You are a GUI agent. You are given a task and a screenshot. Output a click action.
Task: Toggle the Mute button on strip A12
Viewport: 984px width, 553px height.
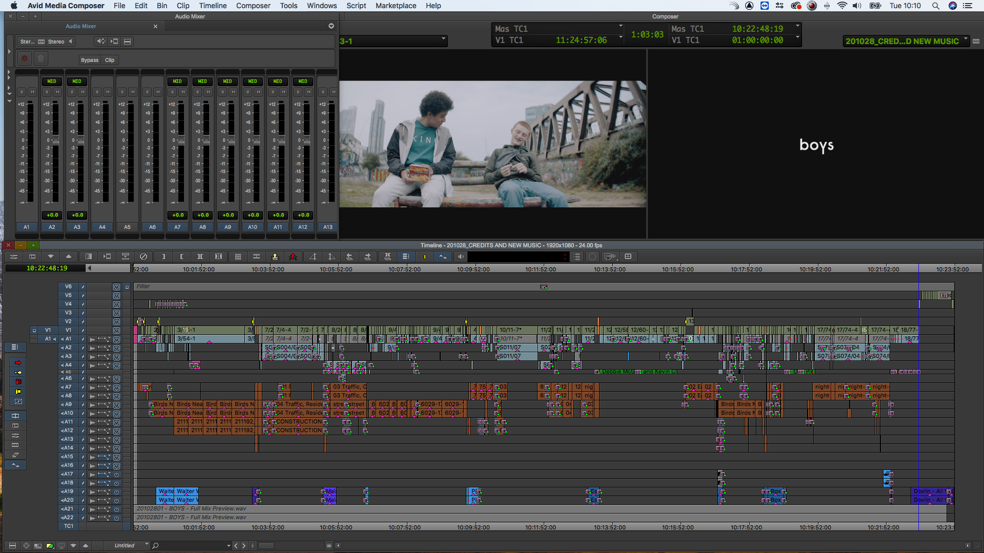tap(309, 92)
